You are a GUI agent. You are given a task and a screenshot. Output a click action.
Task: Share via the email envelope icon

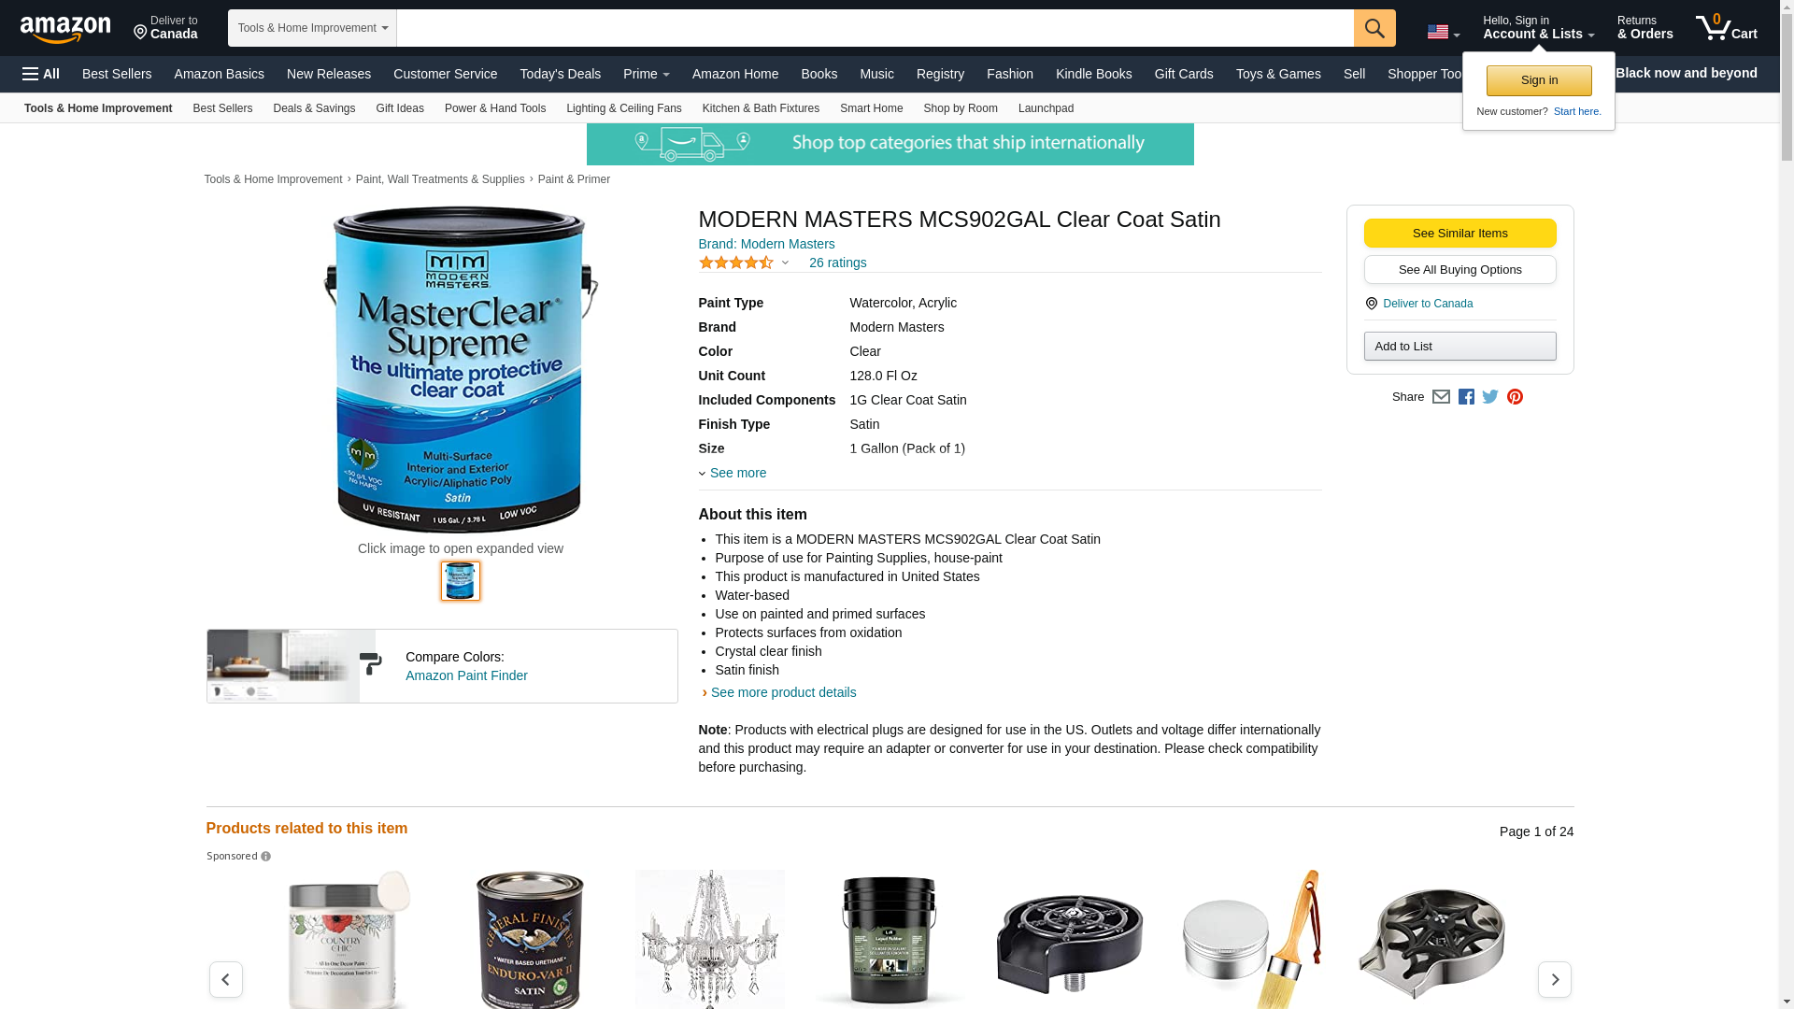pyautogui.click(x=1441, y=397)
